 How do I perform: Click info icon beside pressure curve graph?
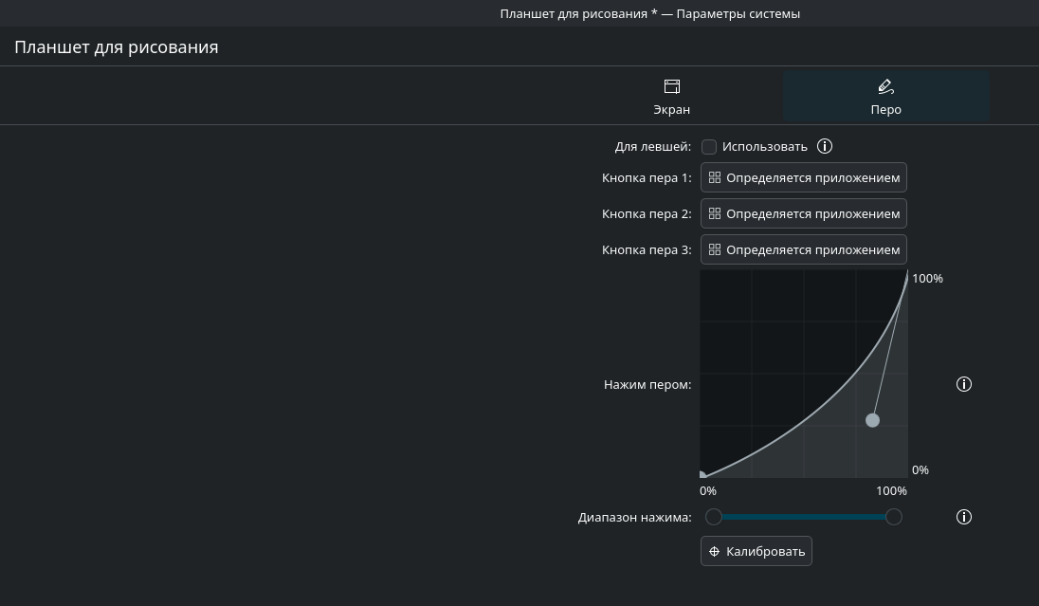coord(964,384)
